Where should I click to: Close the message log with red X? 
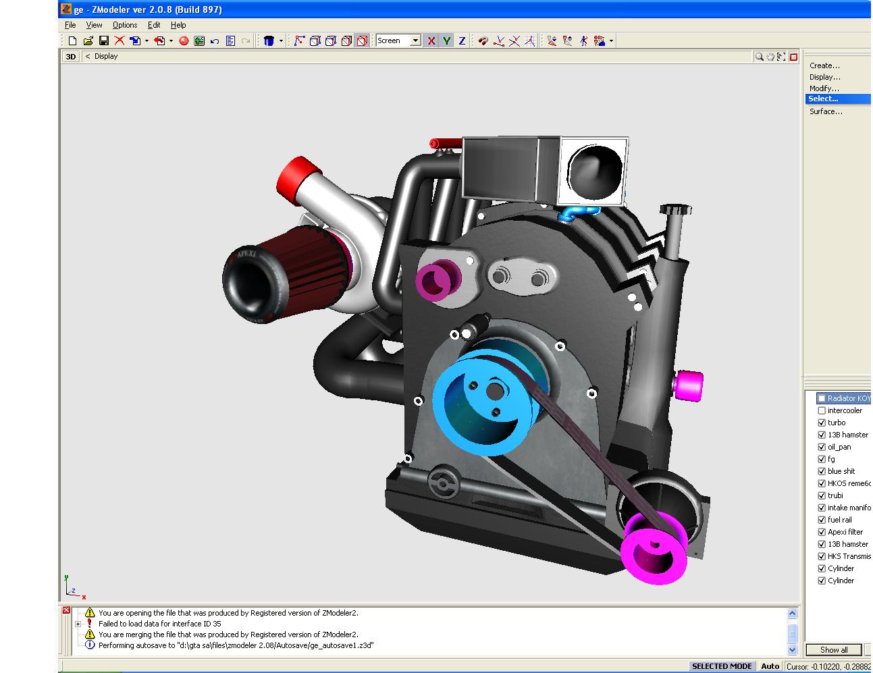point(66,610)
